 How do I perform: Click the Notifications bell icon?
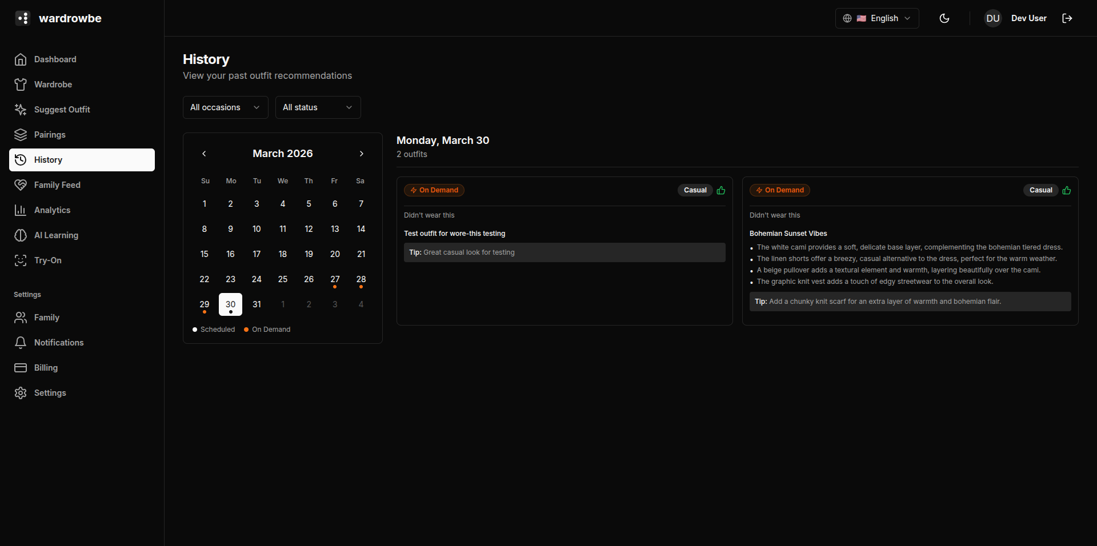click(21, 343)
